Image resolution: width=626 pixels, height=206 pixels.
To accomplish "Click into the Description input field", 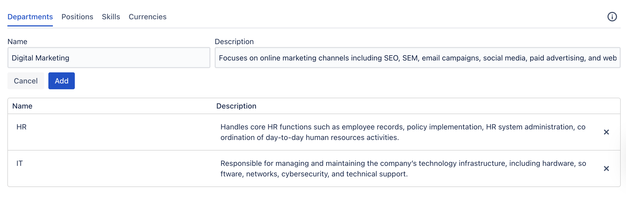I will 417,58.
